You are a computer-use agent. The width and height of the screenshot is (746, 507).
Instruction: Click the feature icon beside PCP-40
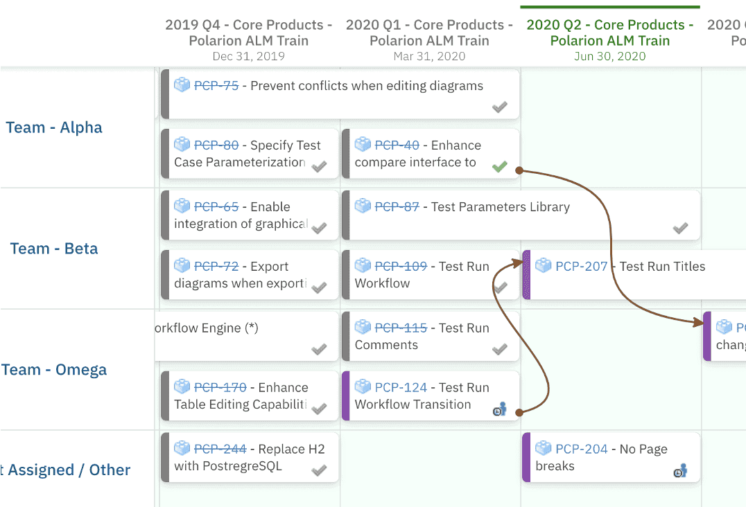coord(363,144)
